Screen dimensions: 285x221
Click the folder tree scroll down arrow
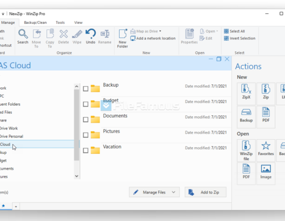pyautogui.click(x=76, y=176)
